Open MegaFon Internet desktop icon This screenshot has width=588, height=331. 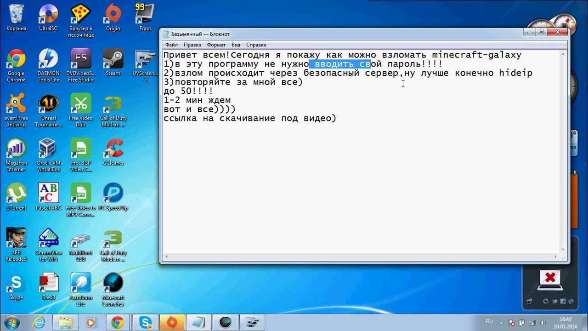click(16, 155)
